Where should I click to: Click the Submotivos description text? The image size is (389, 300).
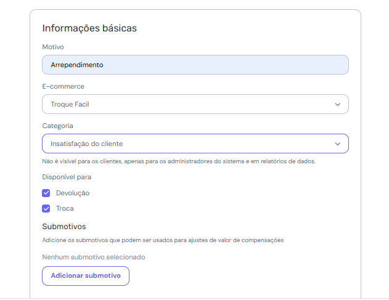[163, 240]
